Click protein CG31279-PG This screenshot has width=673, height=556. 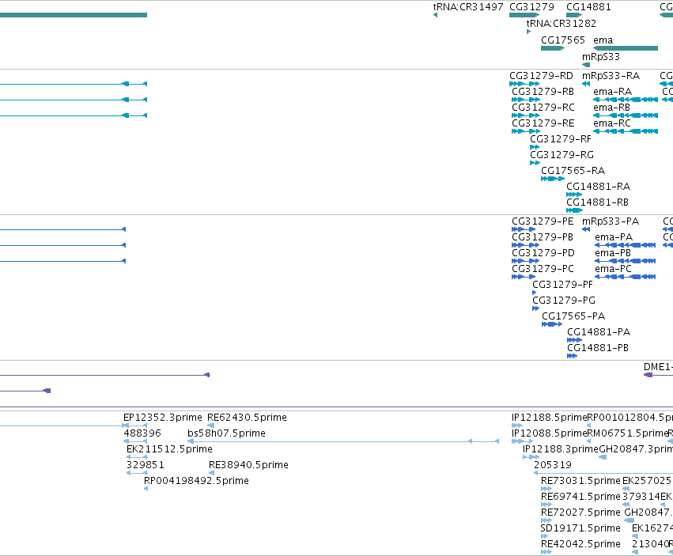click(535, 308)
